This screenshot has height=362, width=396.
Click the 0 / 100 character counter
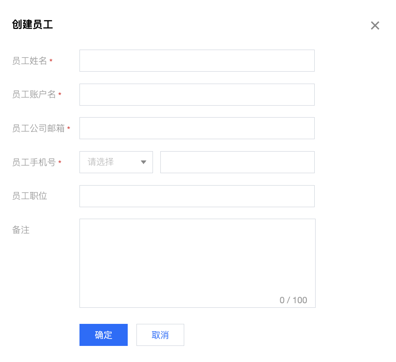(293, 300)
